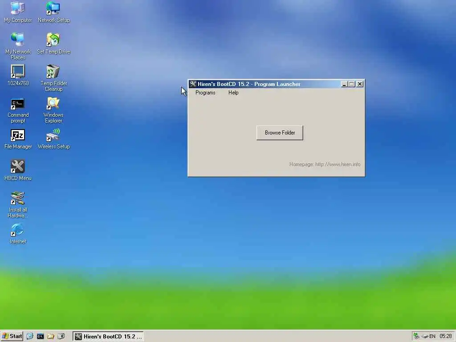This screenshot has width=456, height=342.
Task: Click the Show Desktop quick launch icon
Action: pos(30,336)
